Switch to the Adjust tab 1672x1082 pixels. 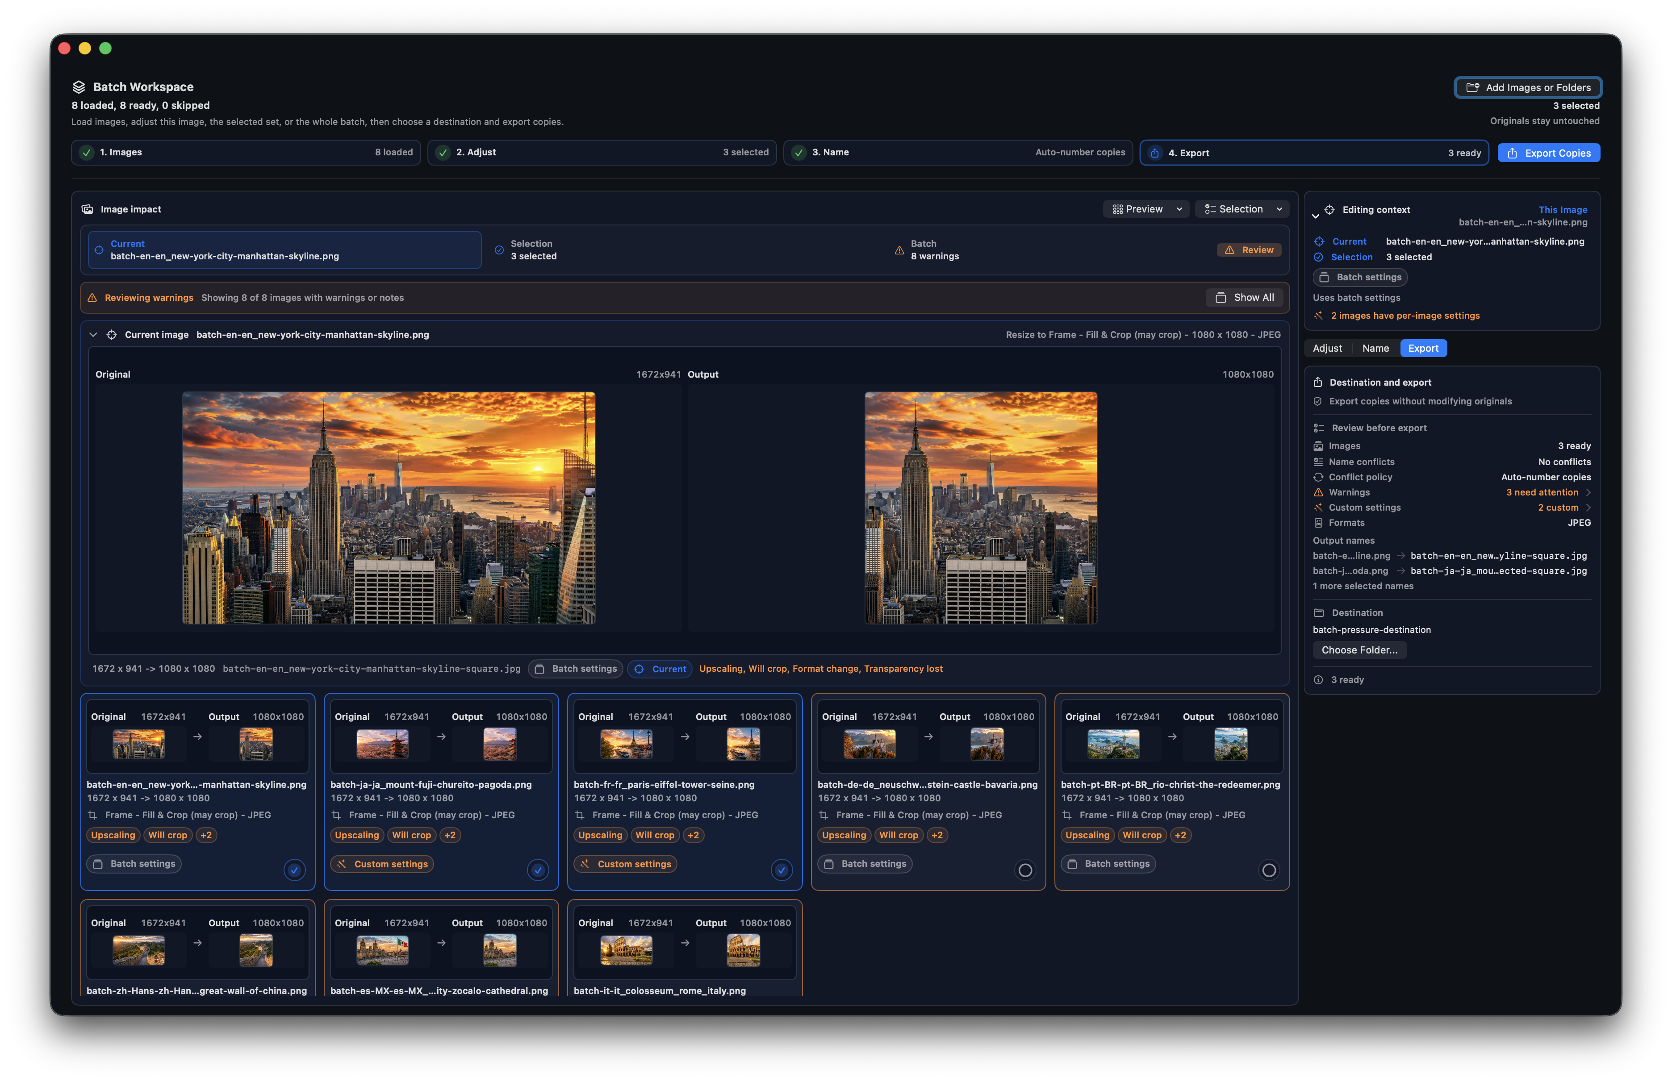(1327, 348)
